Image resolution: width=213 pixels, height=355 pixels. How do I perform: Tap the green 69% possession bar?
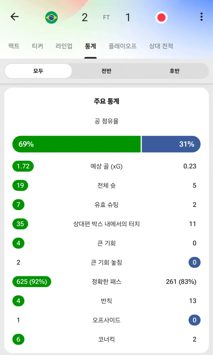76,144
